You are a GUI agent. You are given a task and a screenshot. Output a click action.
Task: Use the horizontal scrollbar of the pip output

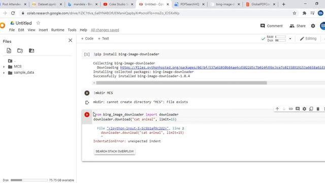[x=181, y=83]
